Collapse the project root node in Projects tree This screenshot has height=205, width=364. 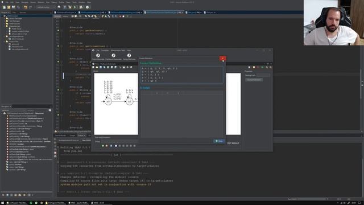(x=2, y=16)
